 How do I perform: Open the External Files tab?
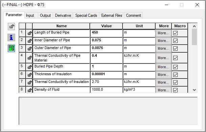pos(112,15)
